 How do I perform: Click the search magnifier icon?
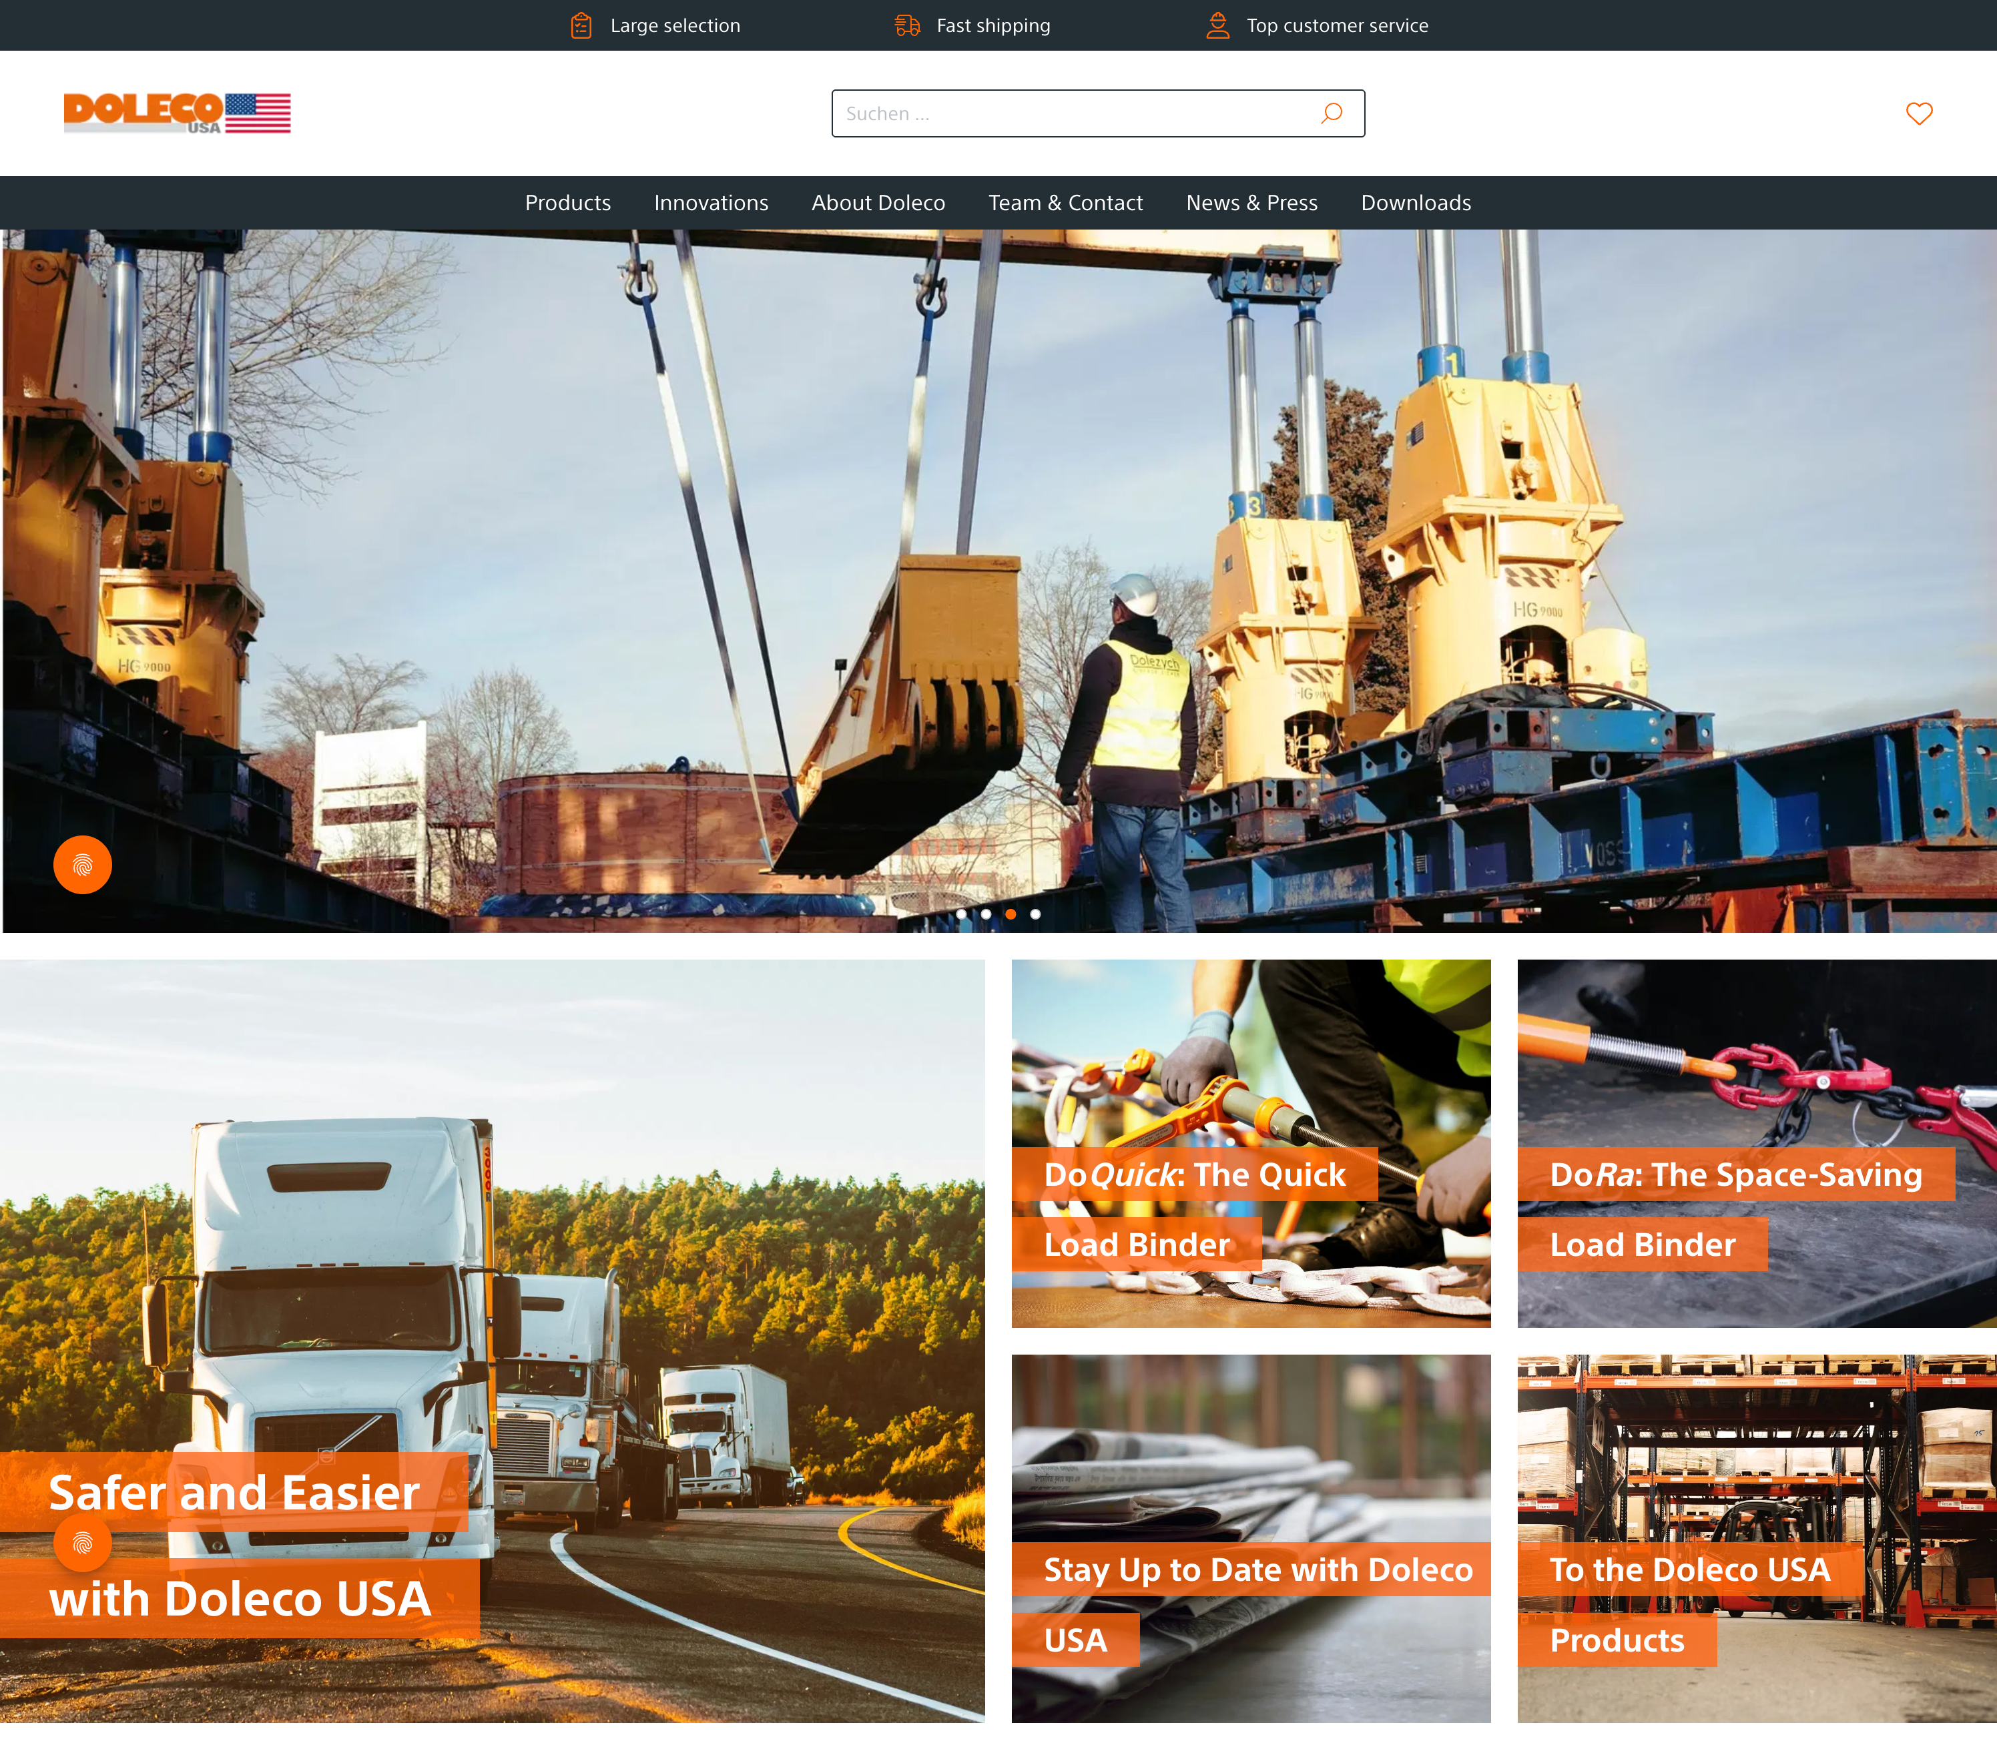click(1331, 113)
